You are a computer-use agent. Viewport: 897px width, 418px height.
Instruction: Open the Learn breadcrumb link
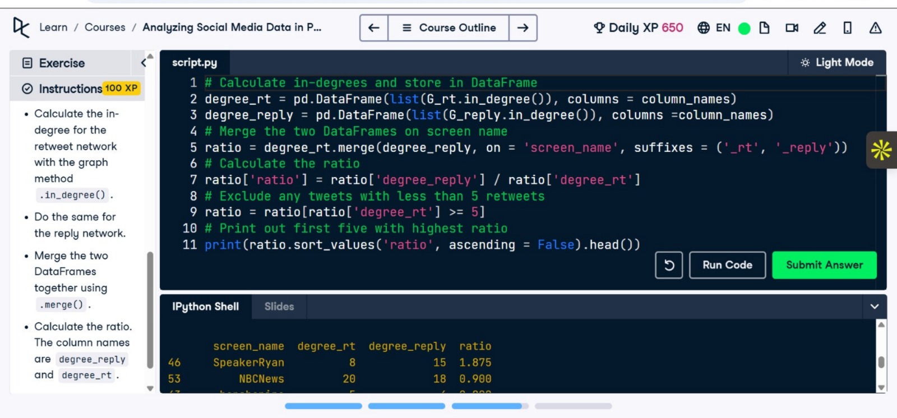tap(53, 27)
